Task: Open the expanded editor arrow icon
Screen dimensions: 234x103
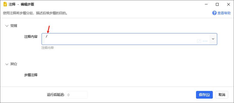Action: pos(199,41)
